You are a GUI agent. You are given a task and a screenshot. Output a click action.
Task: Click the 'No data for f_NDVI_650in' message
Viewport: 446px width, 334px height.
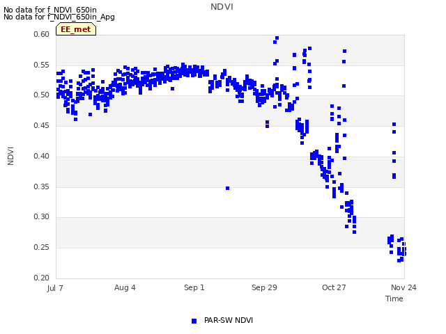[50, 10]
